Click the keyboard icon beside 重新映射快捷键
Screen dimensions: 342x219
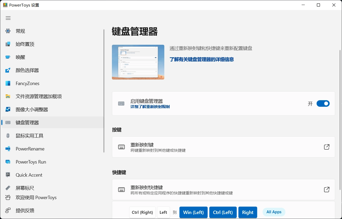[x=121, y=189]
